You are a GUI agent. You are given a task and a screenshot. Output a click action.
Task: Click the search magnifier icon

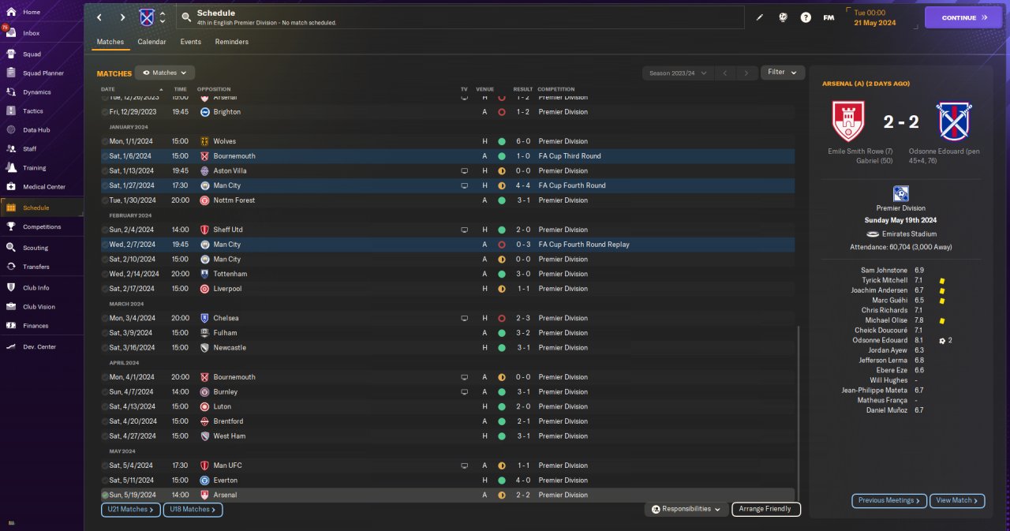click(185, 17)
